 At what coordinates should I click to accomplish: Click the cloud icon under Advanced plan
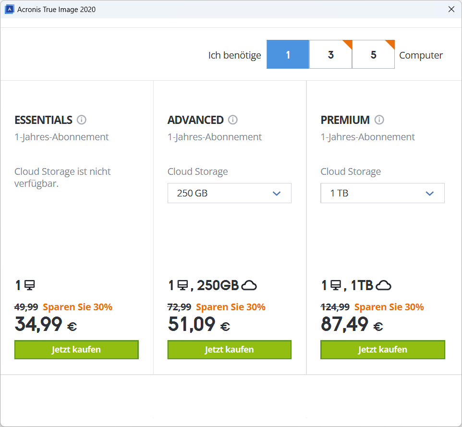pyautogui.click(x=249, y=286)
